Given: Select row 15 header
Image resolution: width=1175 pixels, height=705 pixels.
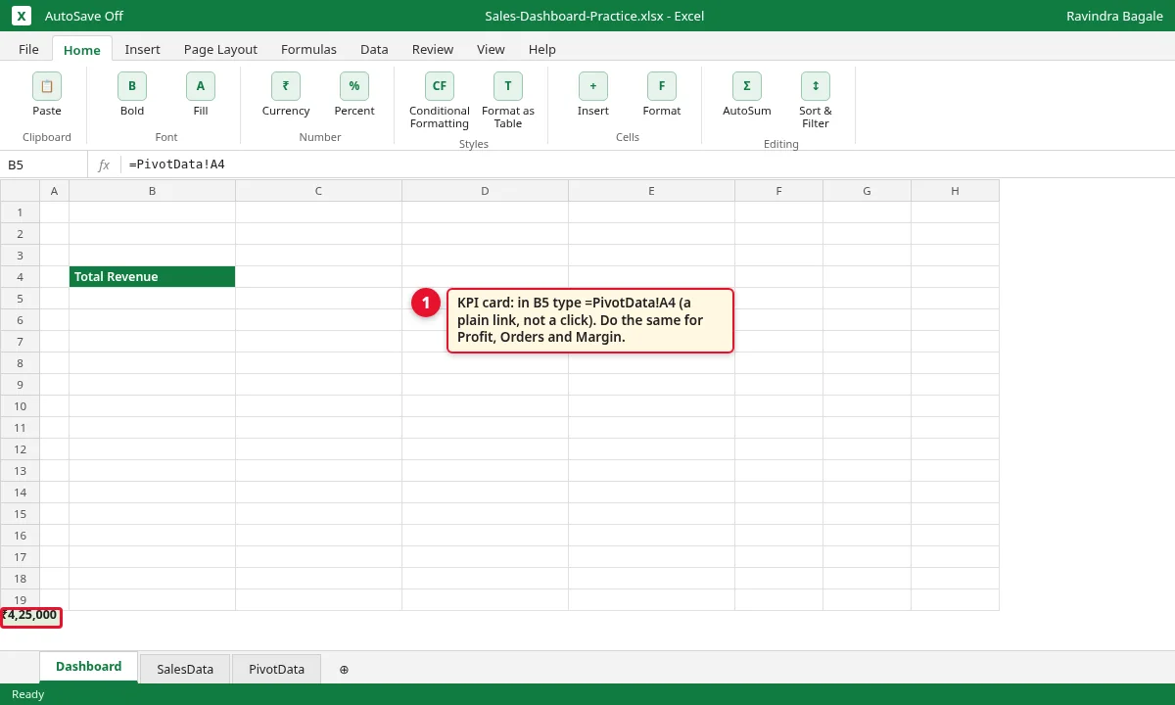Looking at the screenshot, I should point(20,514).
